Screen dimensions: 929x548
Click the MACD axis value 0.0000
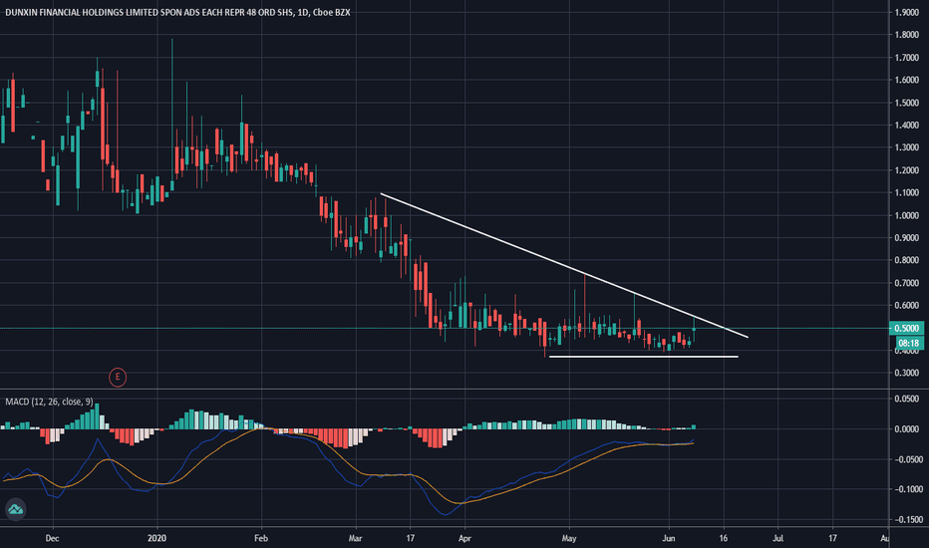coord(908,428)
